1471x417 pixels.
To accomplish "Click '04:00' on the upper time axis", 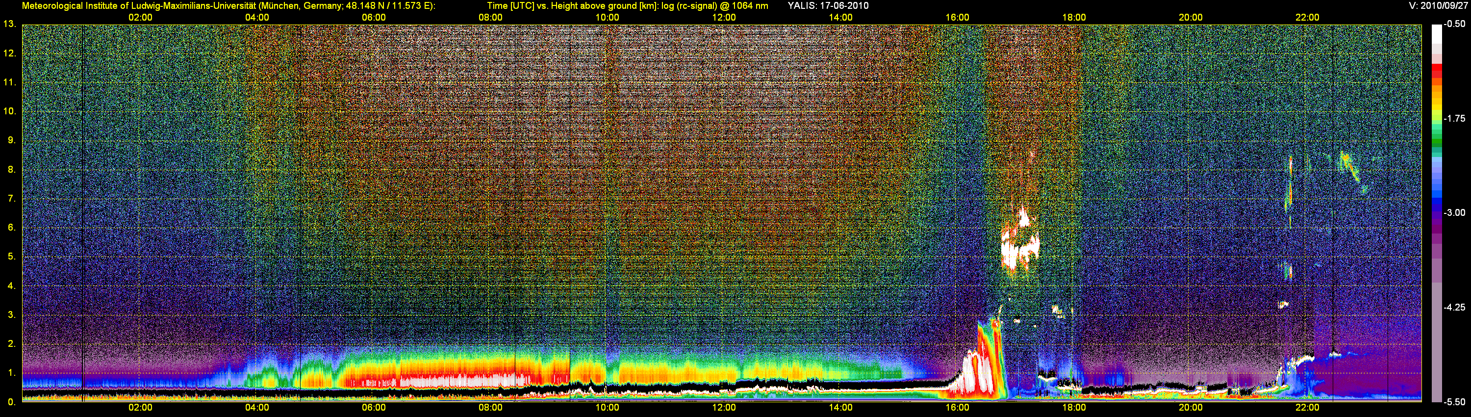I will (x=257, y=17).
